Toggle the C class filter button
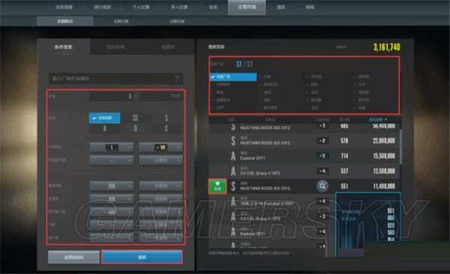 pyautogui.click(x=166, y=128)
